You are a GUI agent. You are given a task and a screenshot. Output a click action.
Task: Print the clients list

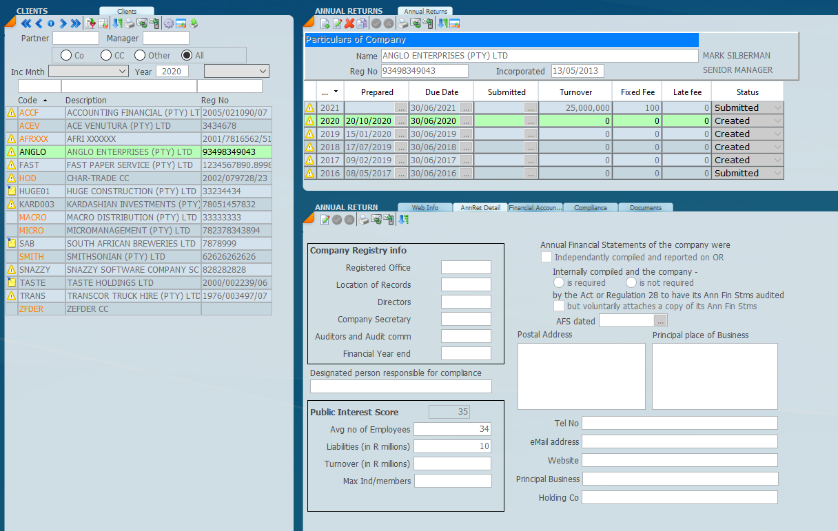130,24
